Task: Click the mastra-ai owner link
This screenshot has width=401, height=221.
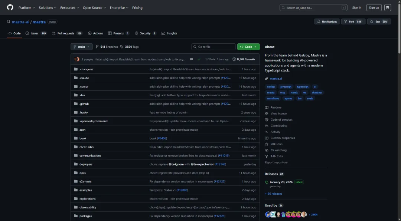Action: [20, 22]
